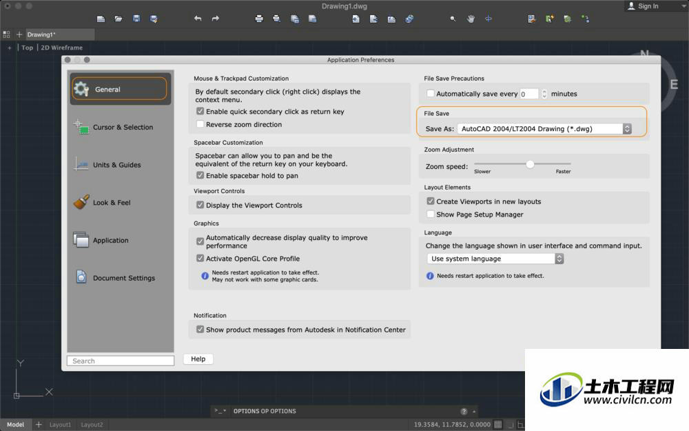Toggle Display the Viewport Controls checkbox
Image resolution: width=689 pixels, height=431 pixels.
(200, 205)
